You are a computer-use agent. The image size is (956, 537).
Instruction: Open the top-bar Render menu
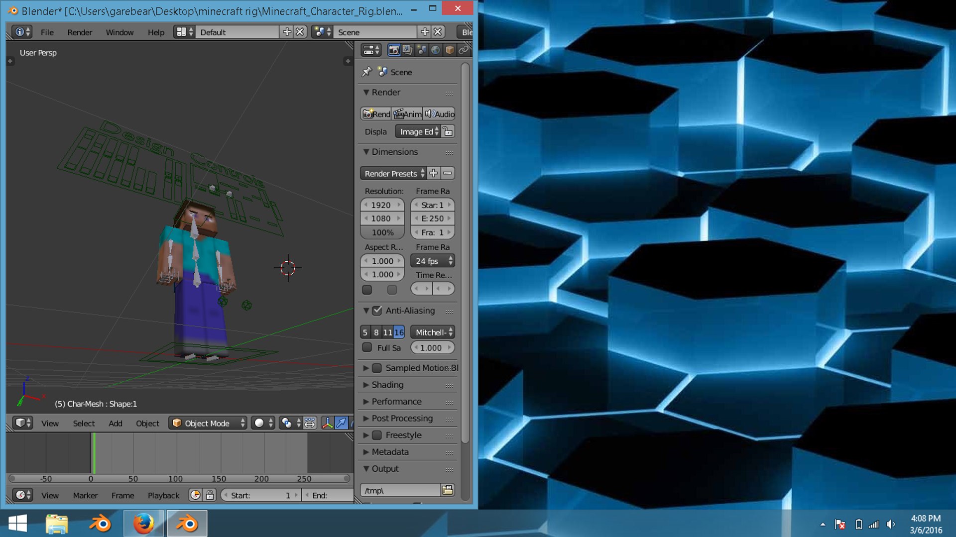tap(80, 32)
